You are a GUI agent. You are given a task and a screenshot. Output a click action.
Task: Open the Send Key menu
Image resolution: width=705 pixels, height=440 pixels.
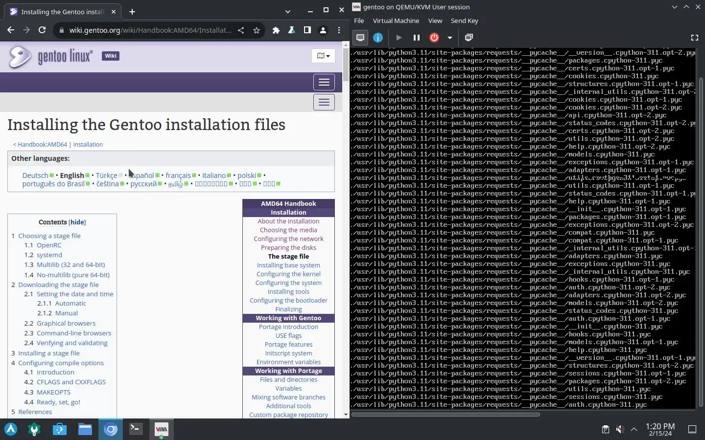pyautogui.click(x=464, y=21)
